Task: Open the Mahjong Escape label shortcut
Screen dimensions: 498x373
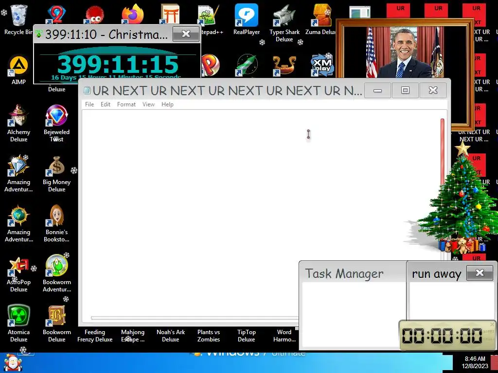Action: 133,336
